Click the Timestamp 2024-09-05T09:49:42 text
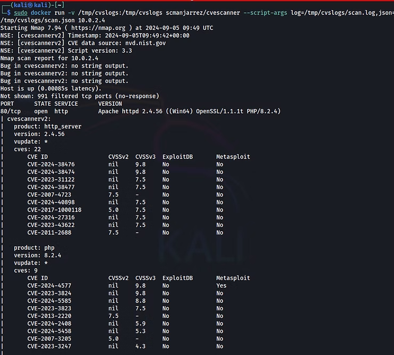Image resolution: width=394 pixels, height=355 pixels. pos(129,36)
